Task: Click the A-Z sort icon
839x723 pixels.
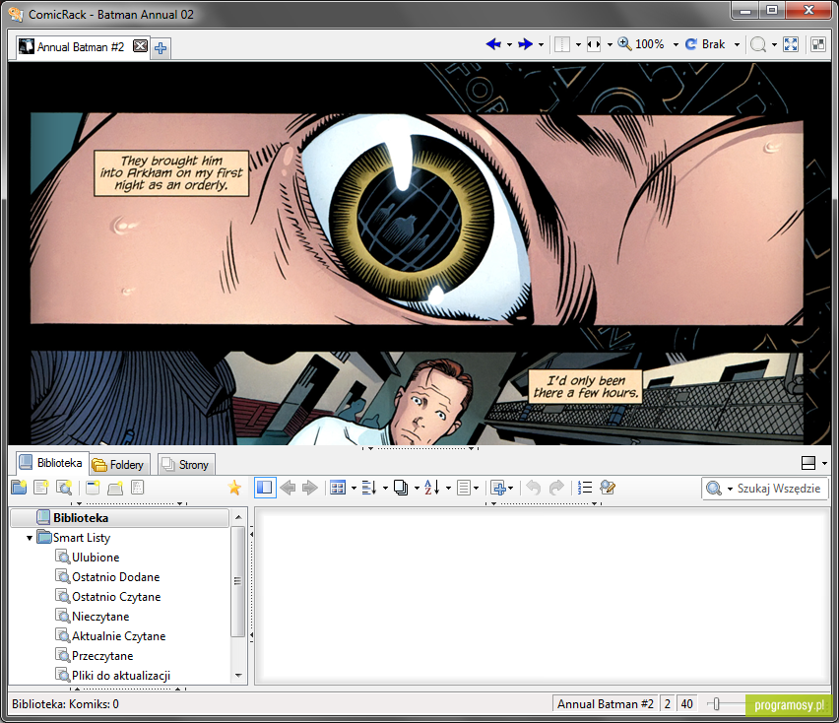Action: pos(431,488)
